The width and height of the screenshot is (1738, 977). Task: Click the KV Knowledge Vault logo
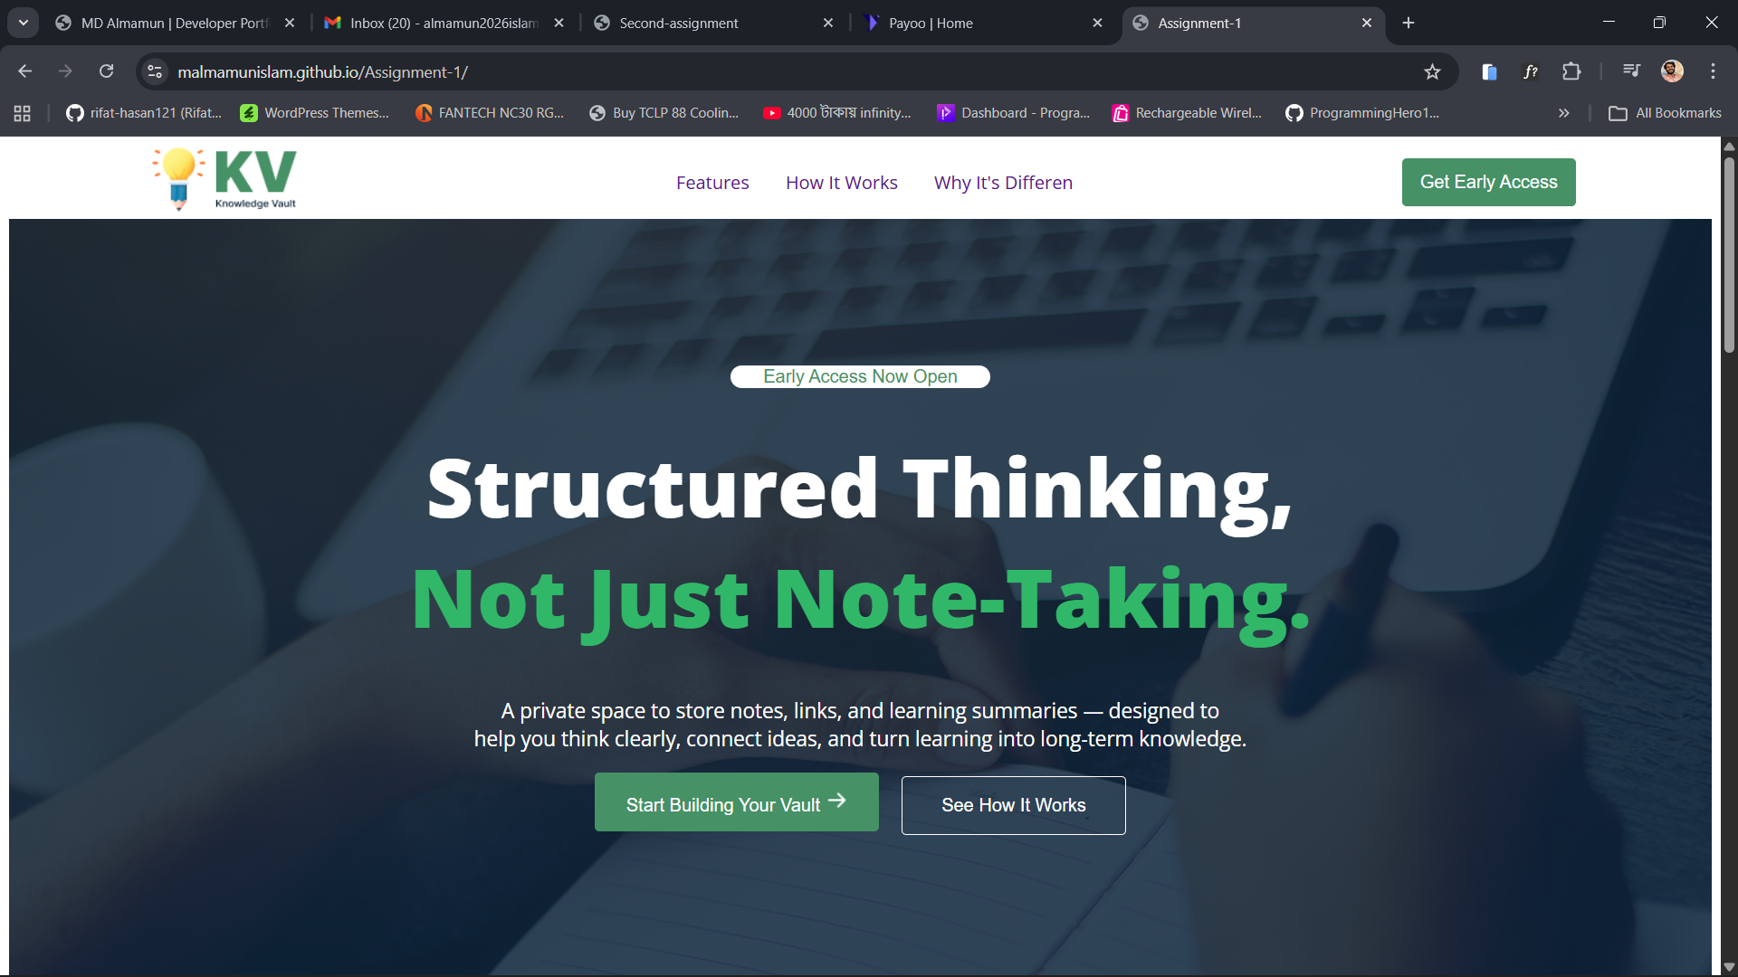pos(224,178)
